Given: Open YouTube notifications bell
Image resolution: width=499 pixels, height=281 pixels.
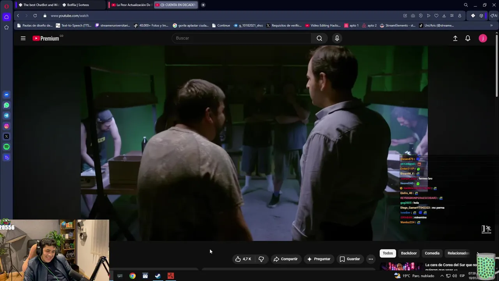Looking at the screenshot, I should click(x=468, y=38).
